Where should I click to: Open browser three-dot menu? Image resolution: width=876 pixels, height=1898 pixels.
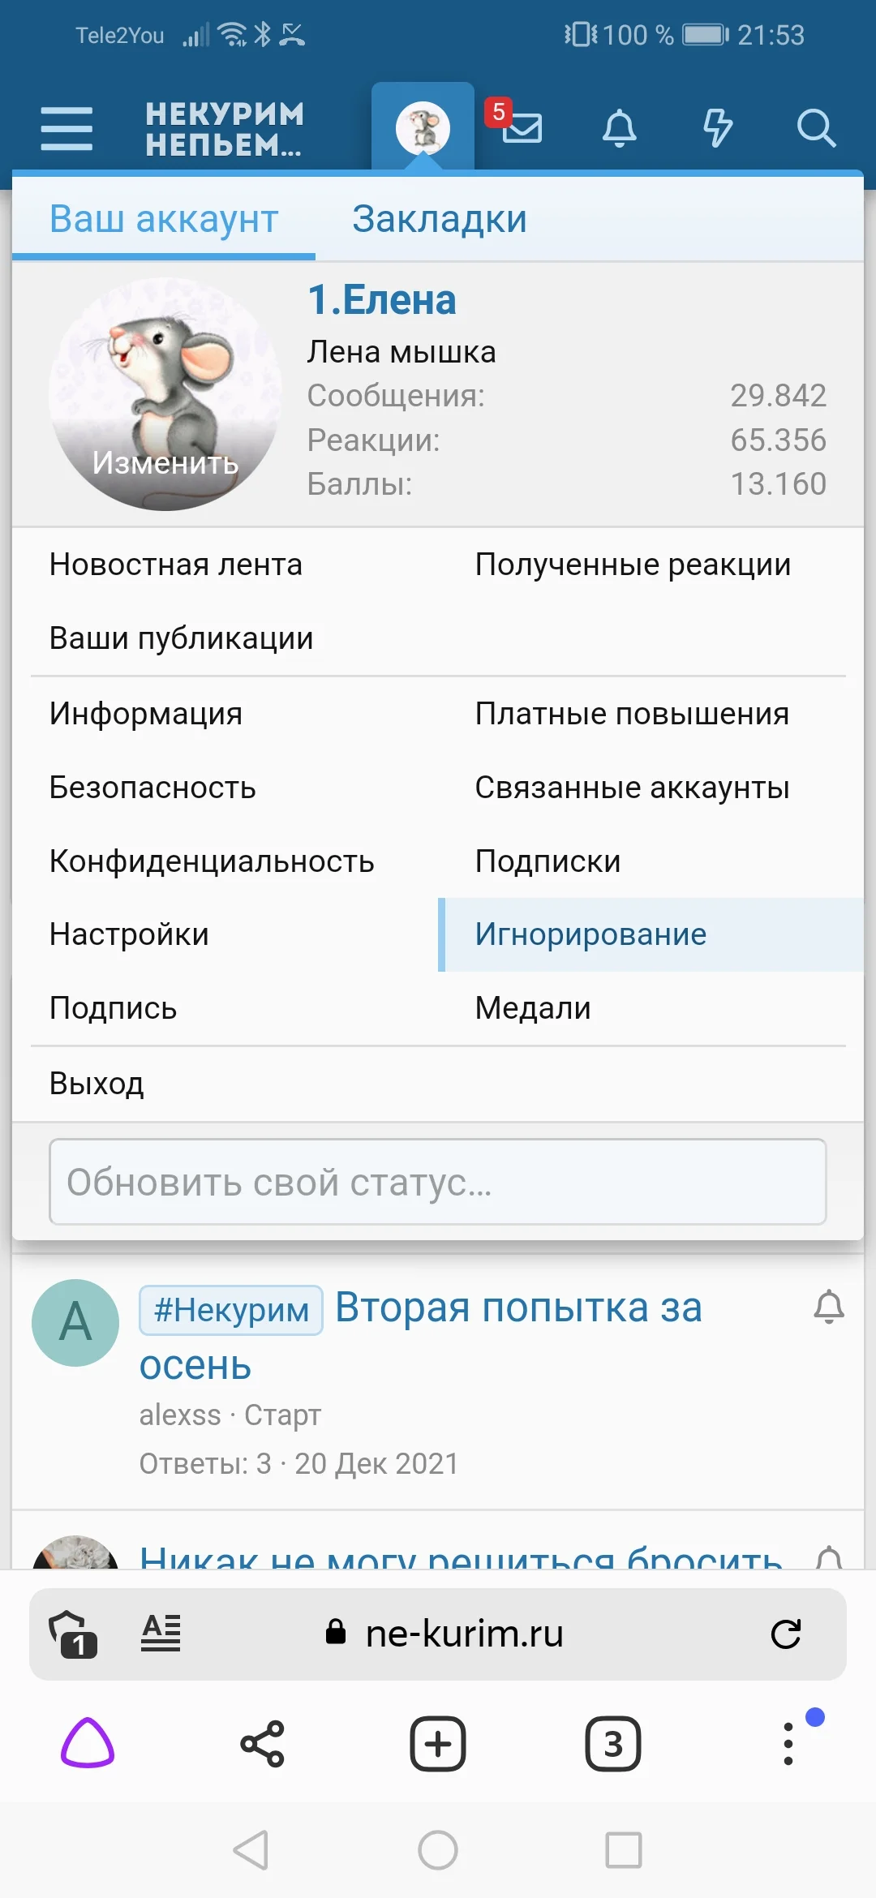(x=788, y=1743)
